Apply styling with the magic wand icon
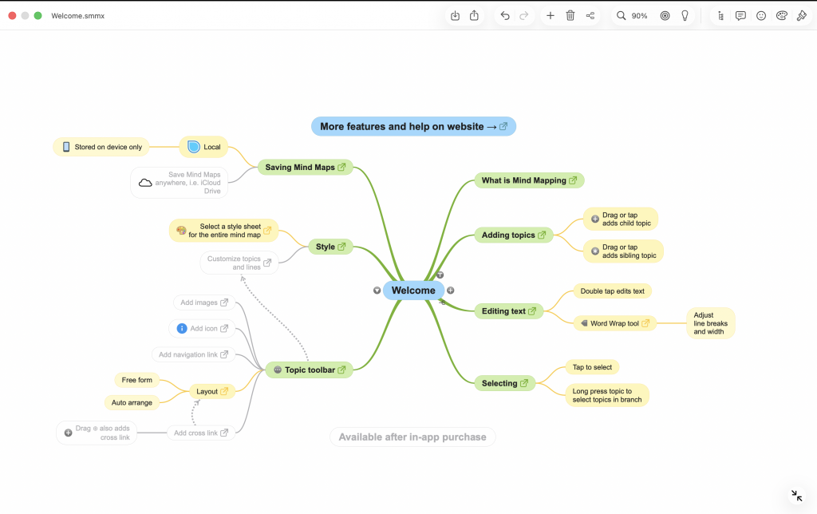 801,15
